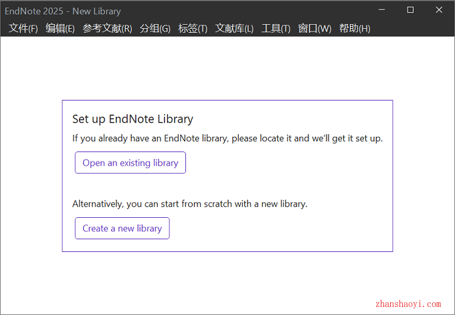Click Open an existing library button
Screen dimensions: 455x315
click(130, 163)
